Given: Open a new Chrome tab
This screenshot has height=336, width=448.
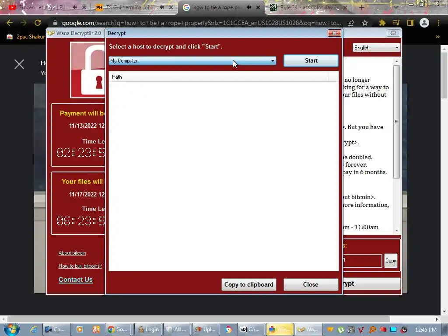Looking at the screenshot, I should click(x=361, y=7).
